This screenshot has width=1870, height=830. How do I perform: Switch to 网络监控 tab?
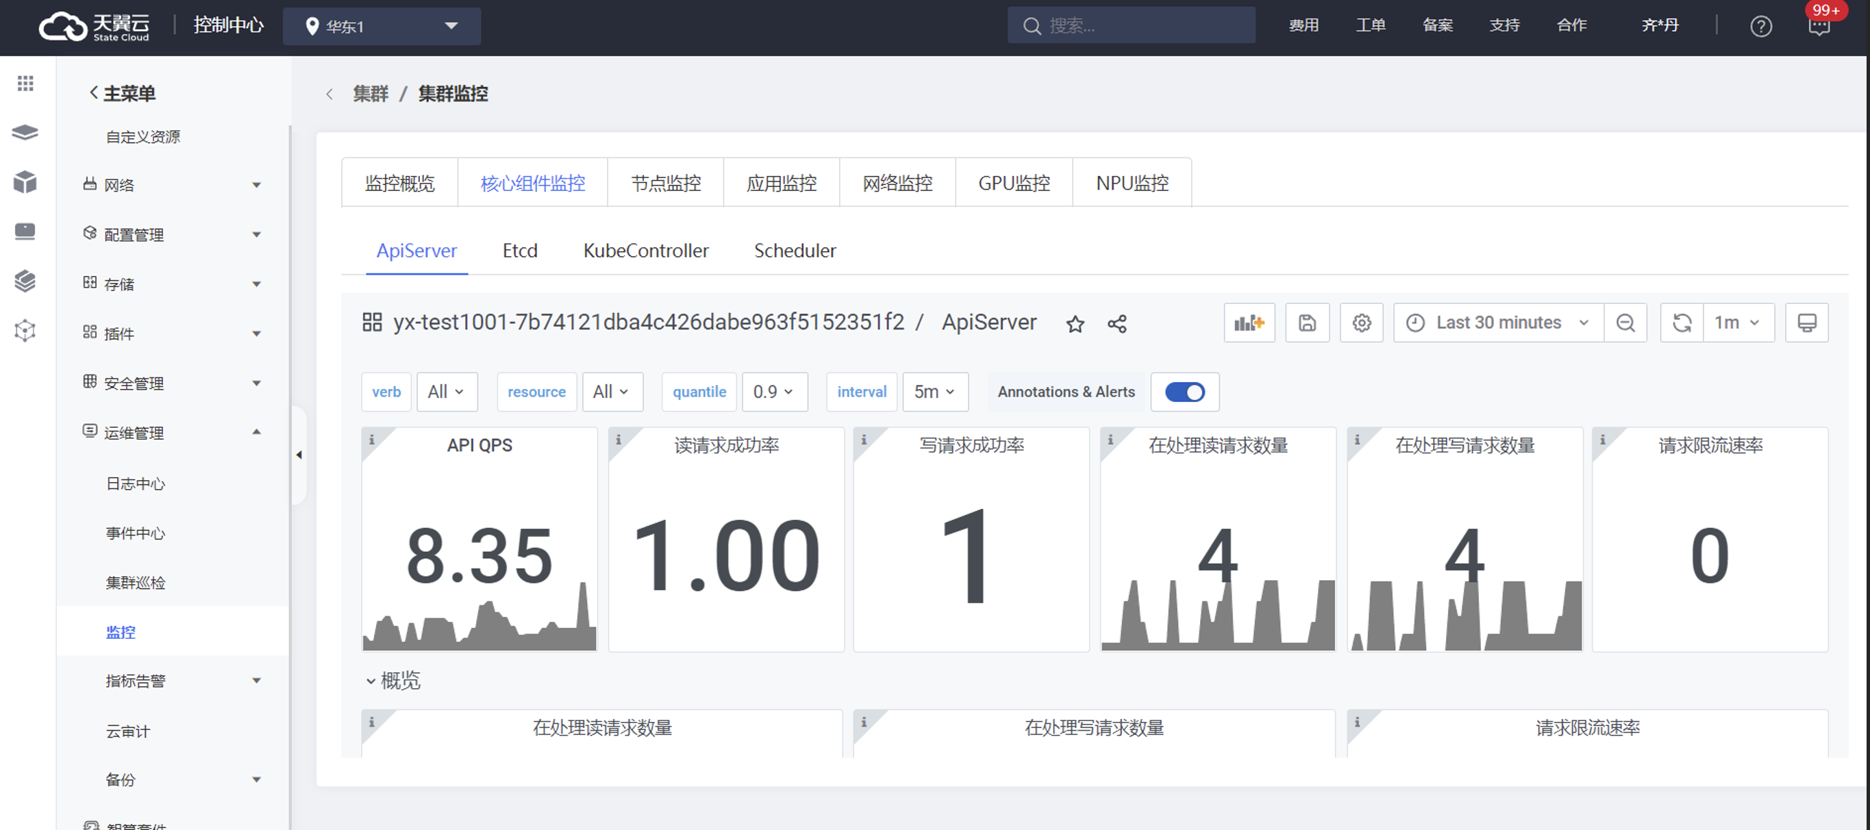coord(898,183)
